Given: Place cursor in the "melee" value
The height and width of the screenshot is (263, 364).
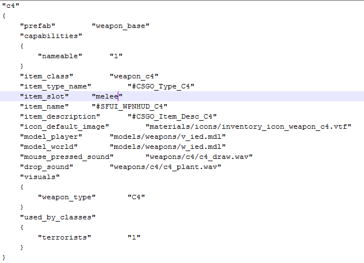Looking at the screenshot, I should point(107,97).
